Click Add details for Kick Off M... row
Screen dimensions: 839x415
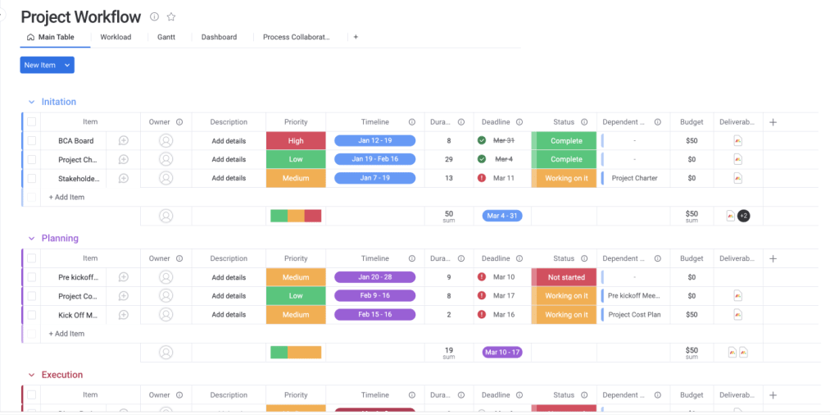click(229, 315)
